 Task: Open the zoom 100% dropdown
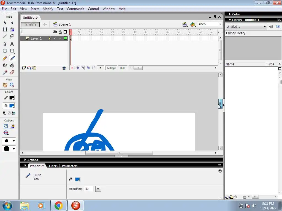220,24
